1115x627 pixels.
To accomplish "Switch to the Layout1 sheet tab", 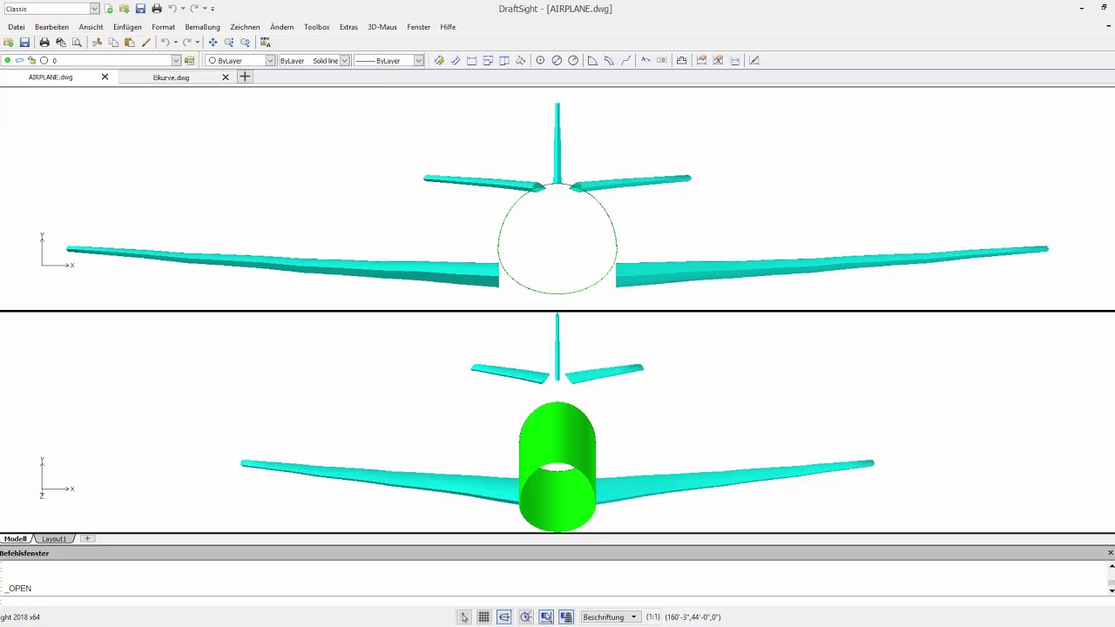I will (54, 539).
